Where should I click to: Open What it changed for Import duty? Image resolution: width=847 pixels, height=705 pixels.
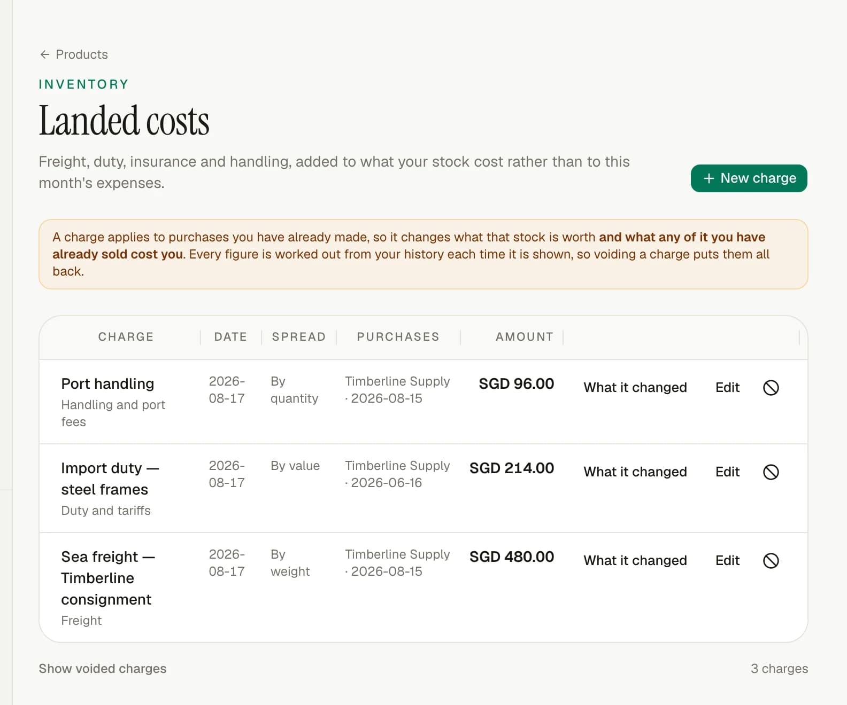[635, 472]
